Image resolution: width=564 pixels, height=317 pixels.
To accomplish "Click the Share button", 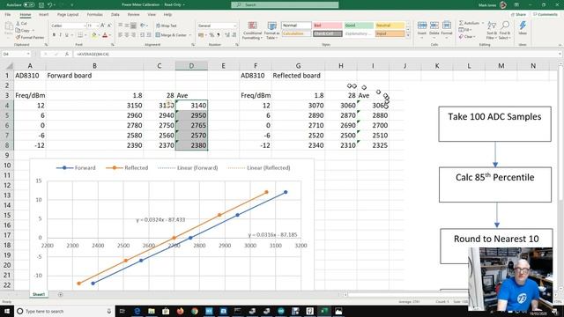I will [519, 15].
